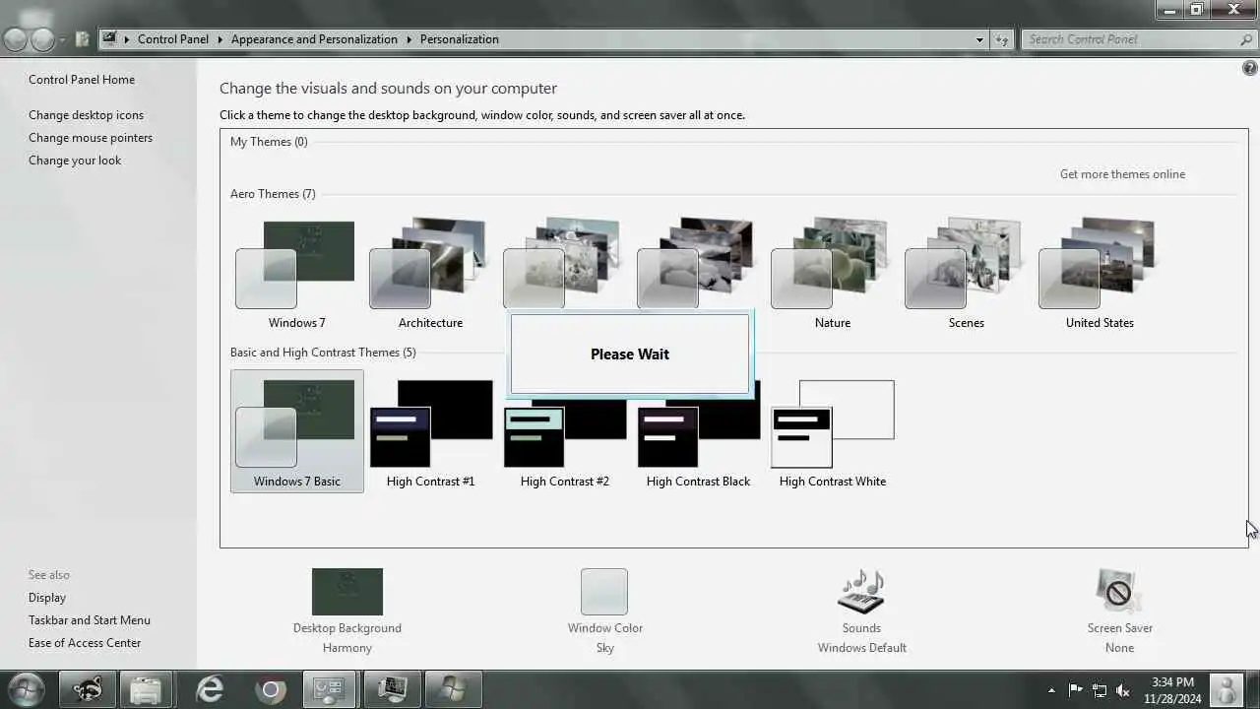Image resolution: width=1260 pixels, height=709 pixels.
Task: Open Change desktop icons
Action: (86, 115)
